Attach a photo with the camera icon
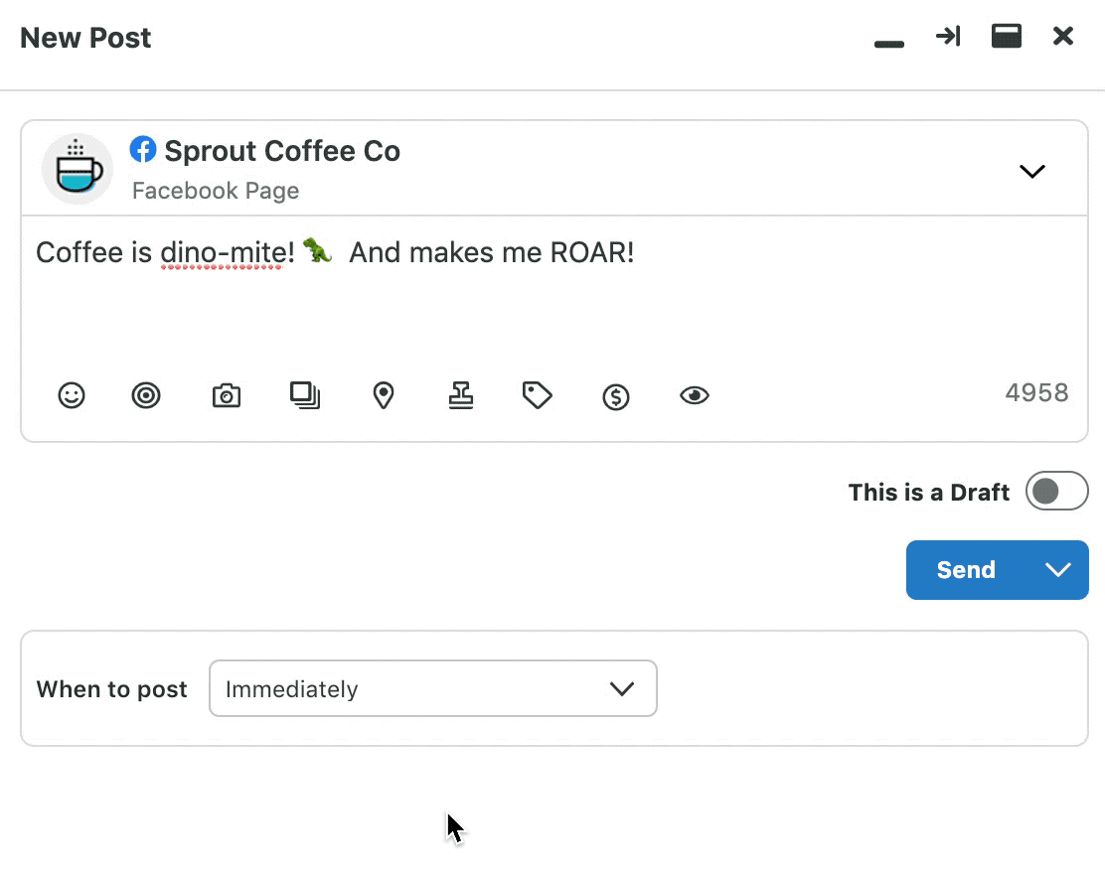 tap(226, 395)
